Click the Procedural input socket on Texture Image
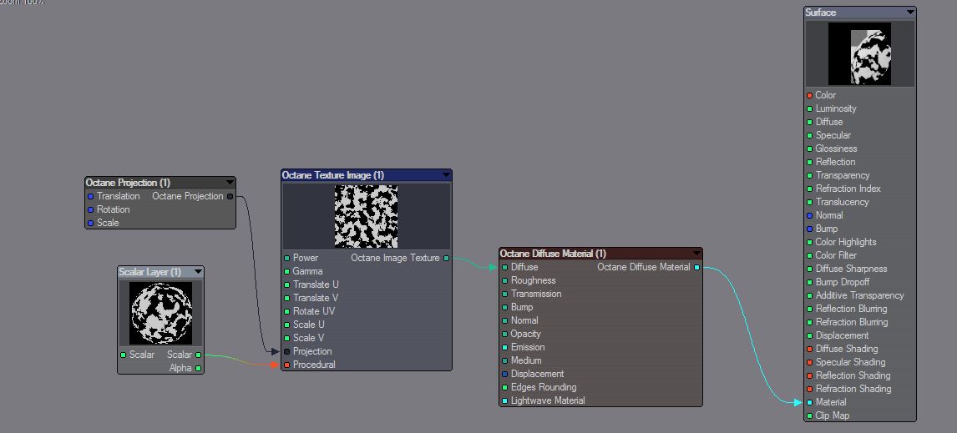Screen dimensions: 957x433 pyautogui.click(x=286, y=365)
